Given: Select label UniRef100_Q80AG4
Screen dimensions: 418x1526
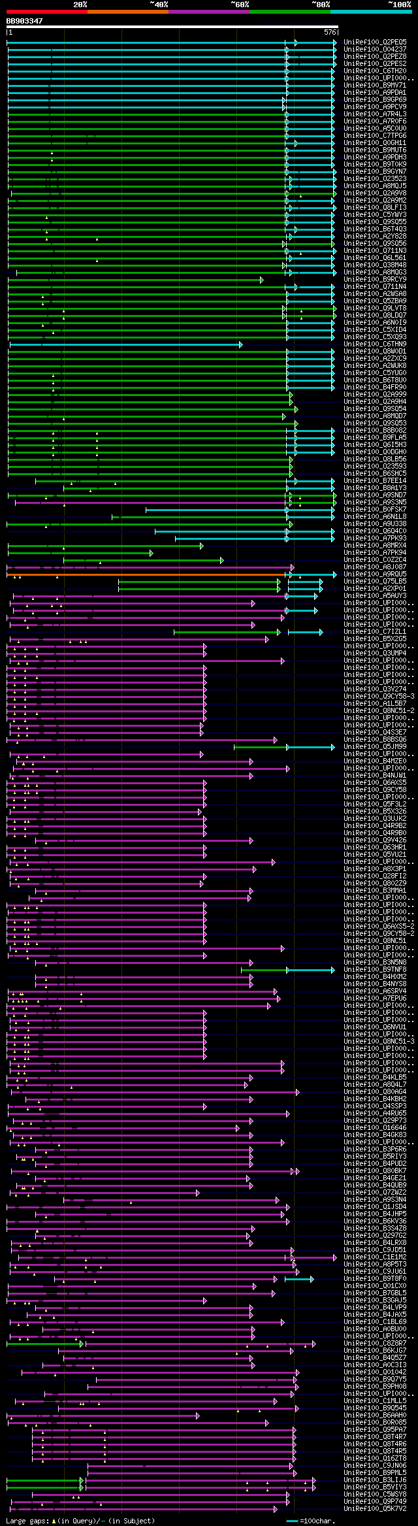Looking at the screenshot, I should point(375,1091).
